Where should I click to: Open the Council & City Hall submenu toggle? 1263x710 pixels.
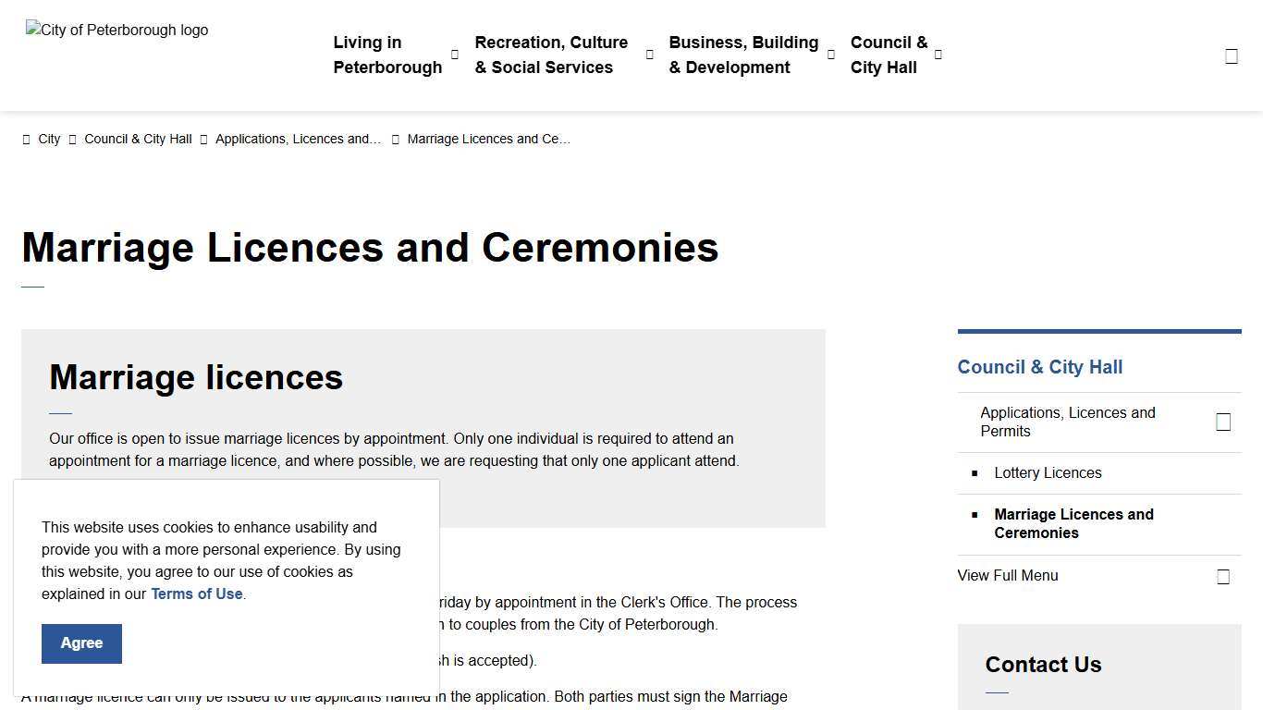pos(938,55)
